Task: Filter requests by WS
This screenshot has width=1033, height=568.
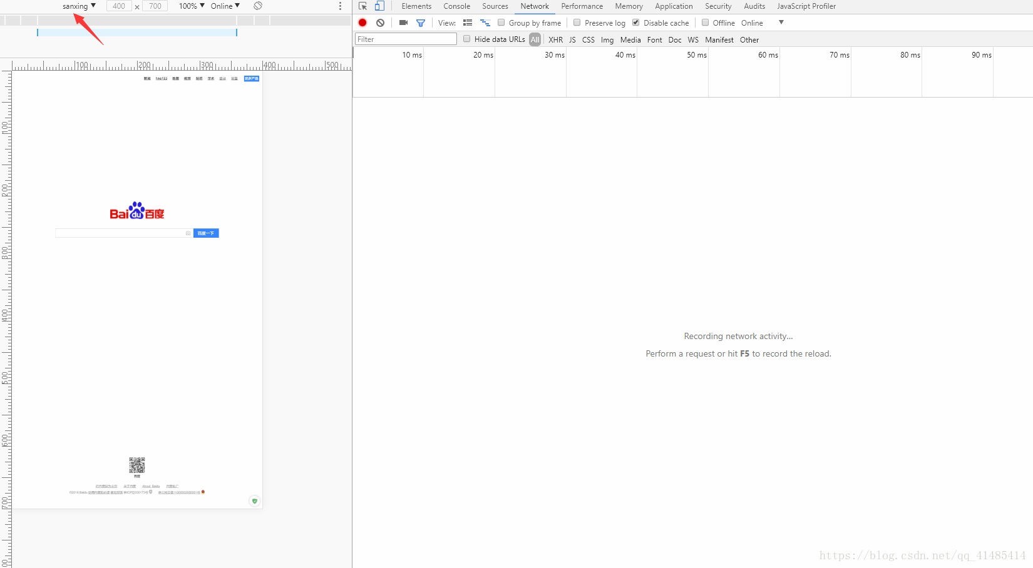Action: [x=693, y=39]
